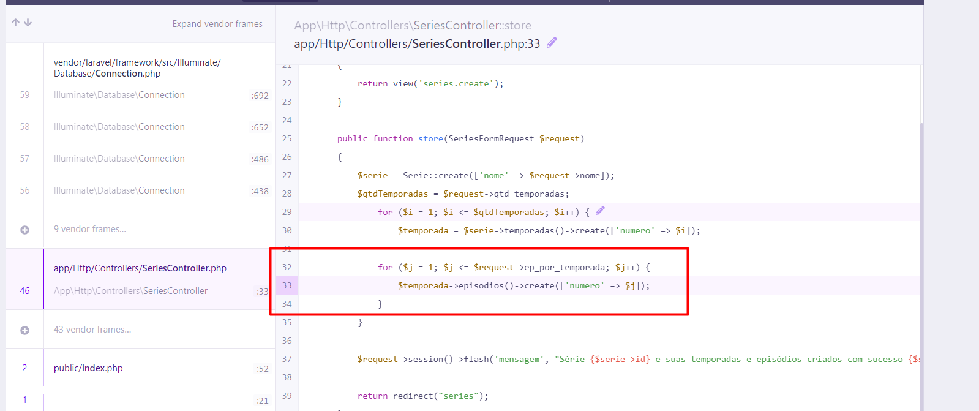Click the return view('series.create') code line
This screenshot has width=979, height=411.
[x=430, y=83]
